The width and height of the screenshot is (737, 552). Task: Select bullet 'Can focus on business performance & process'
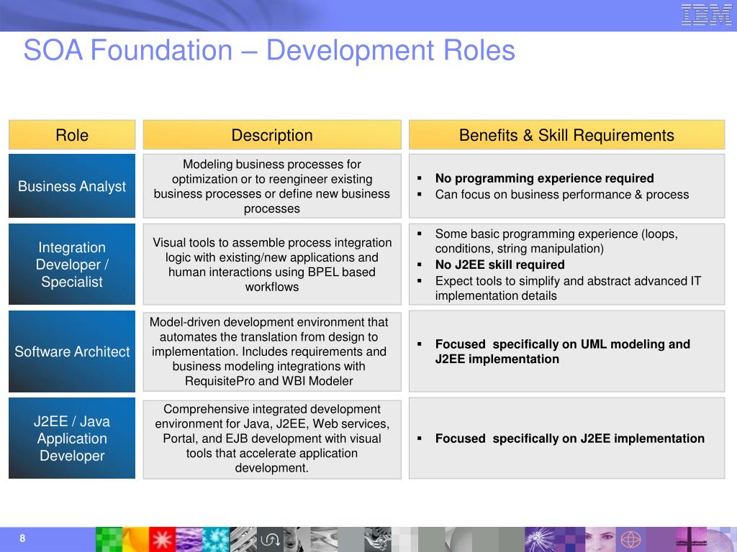pyautogui.click(x=561, y=194)
